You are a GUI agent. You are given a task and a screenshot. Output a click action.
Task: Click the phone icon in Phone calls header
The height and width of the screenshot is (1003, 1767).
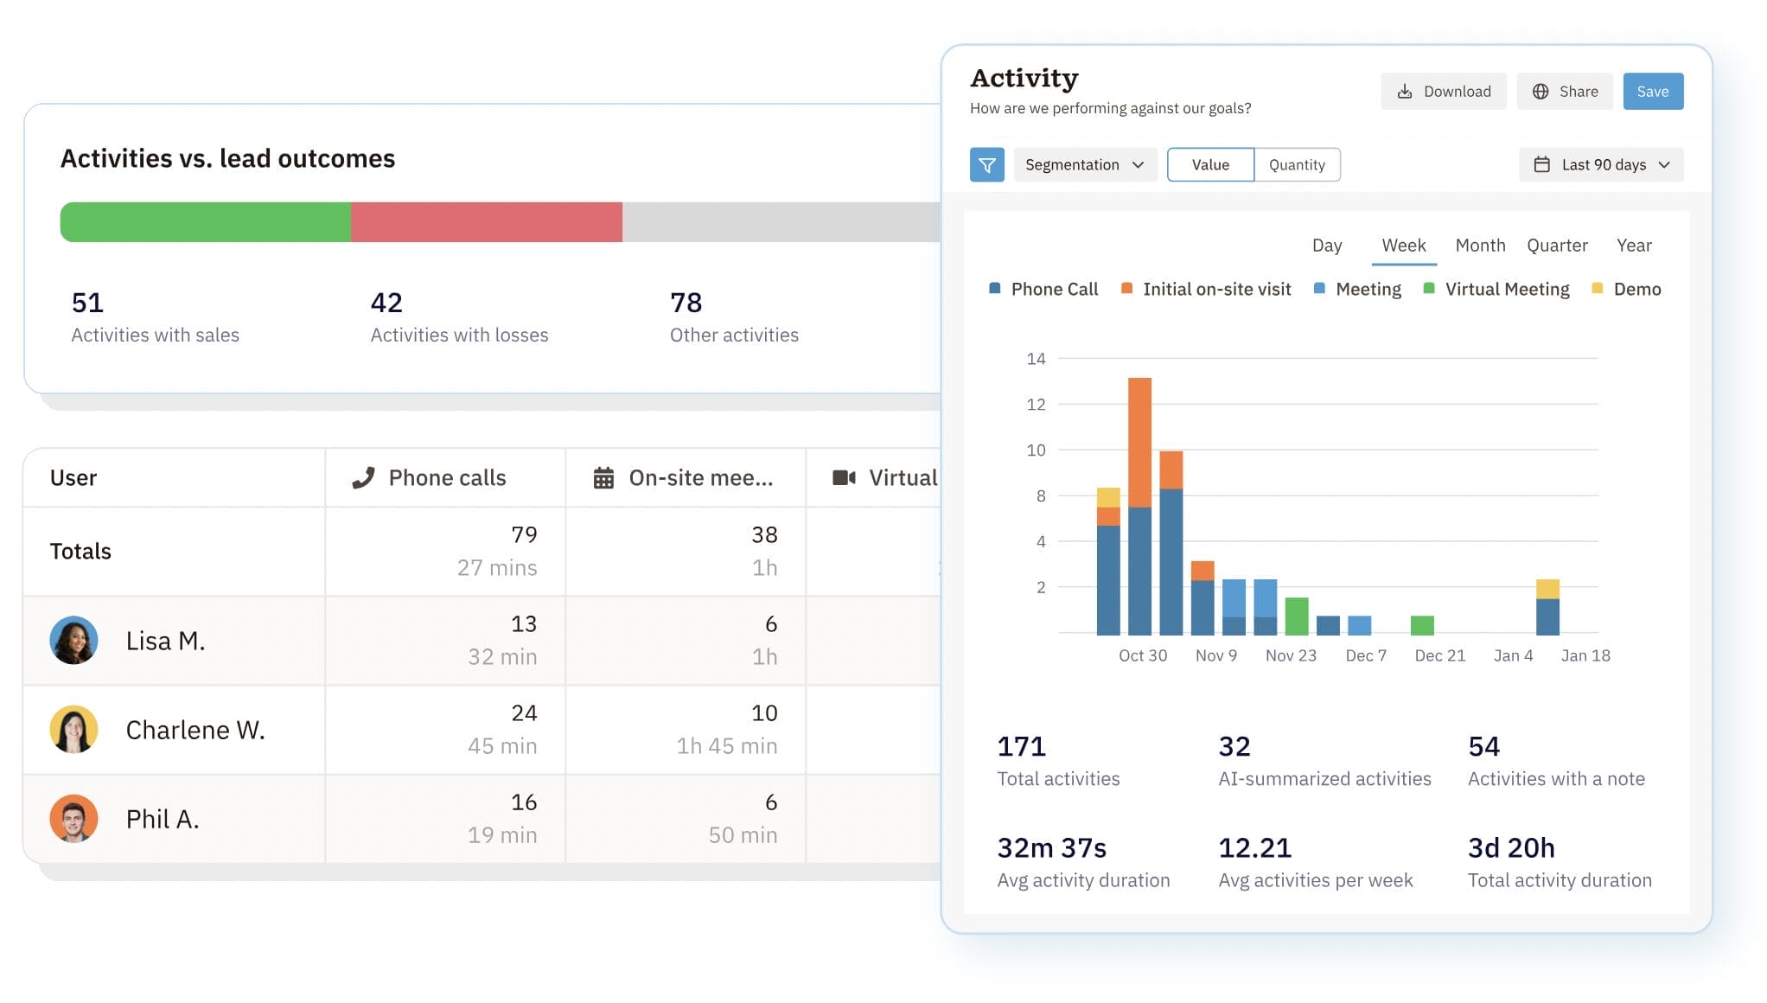(x=363, y=477)
